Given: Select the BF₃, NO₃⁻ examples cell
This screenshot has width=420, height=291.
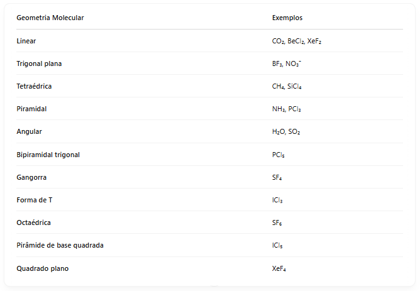Looking at the screenshot, I should point(287,63).
